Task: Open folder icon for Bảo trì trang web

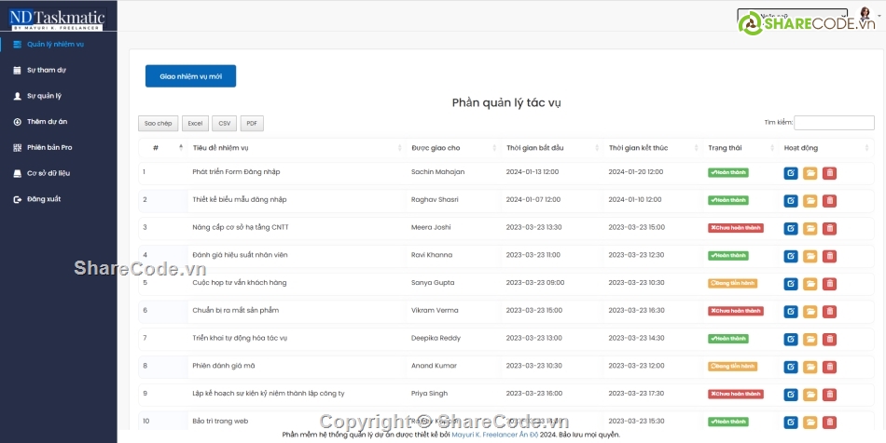Action: click(x=810, y=423)
